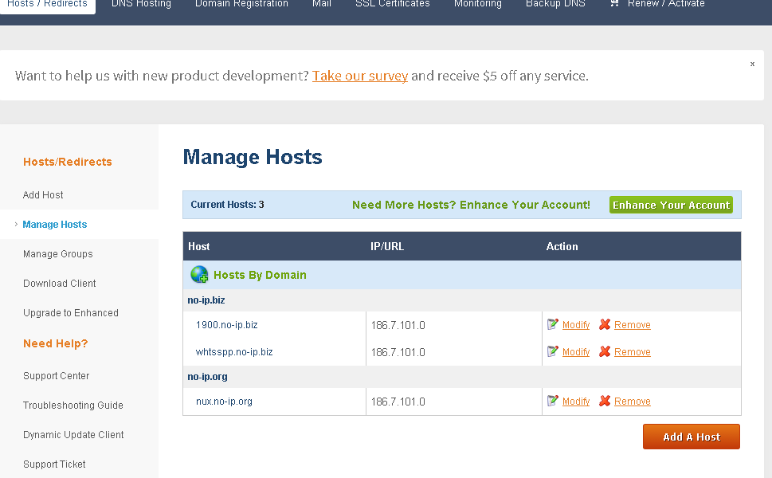The image size is (772, 478).
Task: Click the IP 186.7.101.0 for whtsspp.no-ip.biz
Action: (398, 352)
